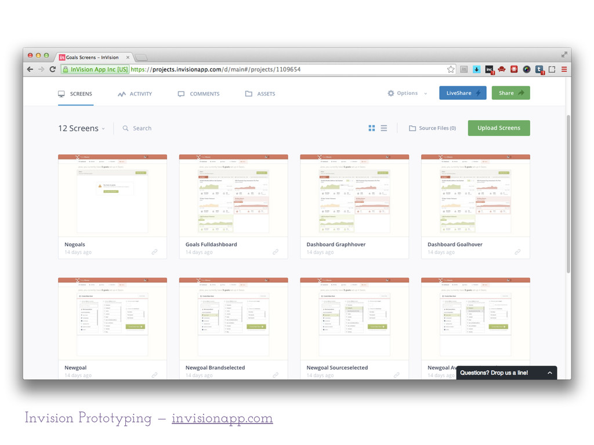Open the invisionapp.com link
The width and height of the screenshot is (594, 445).
[222, 418]
